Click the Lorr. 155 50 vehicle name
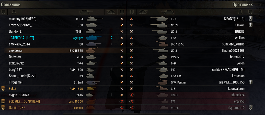This screenshot has width=265, height=115. 76,101
